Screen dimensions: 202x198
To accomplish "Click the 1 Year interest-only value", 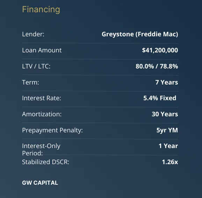I will coord(168,146).
